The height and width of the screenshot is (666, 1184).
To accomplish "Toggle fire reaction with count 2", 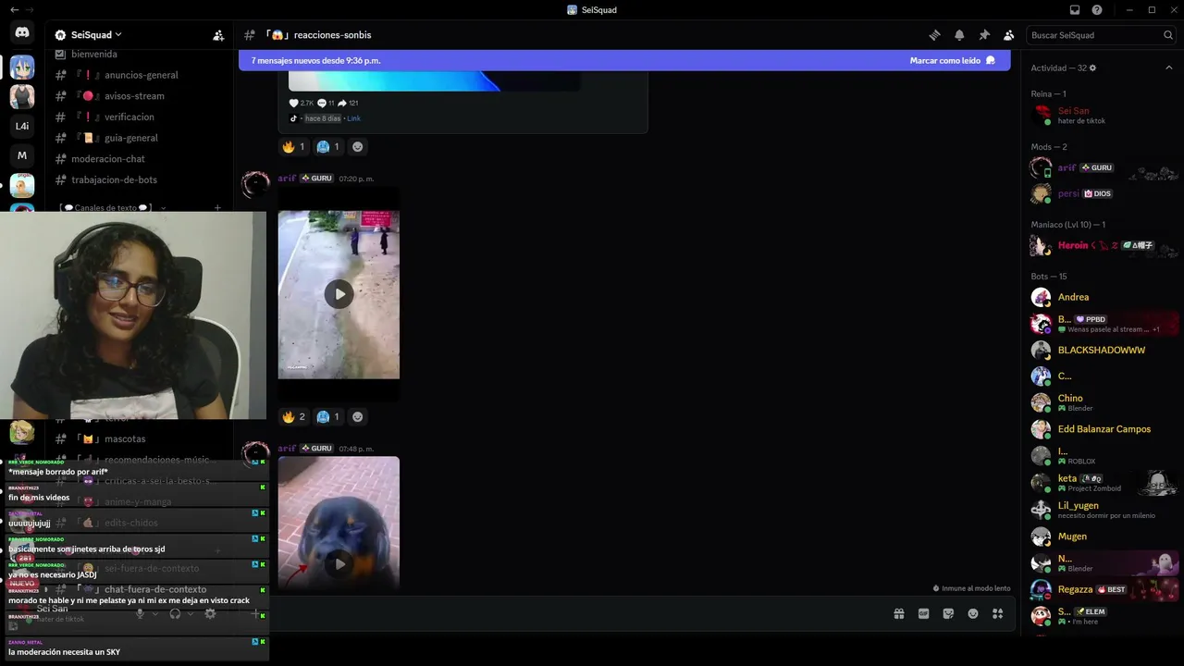I will 294,417.
